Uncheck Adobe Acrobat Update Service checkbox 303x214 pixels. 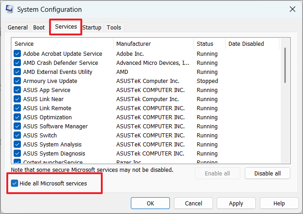pos(17,53)
